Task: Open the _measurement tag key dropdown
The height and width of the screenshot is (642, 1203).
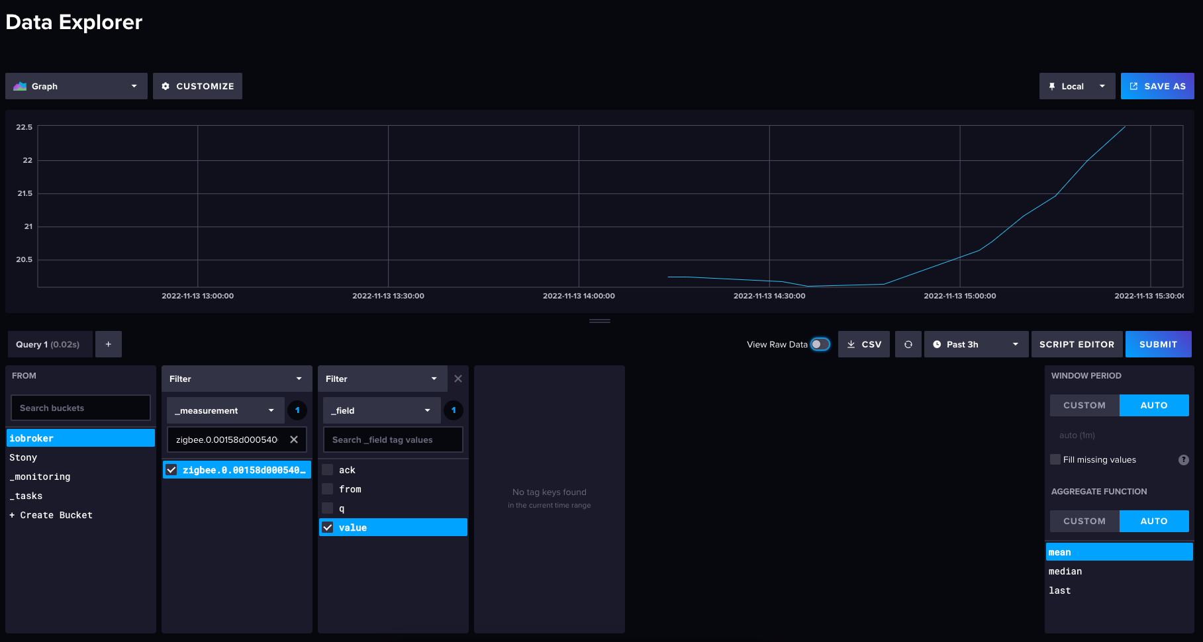Action: [x=225, y=410]
